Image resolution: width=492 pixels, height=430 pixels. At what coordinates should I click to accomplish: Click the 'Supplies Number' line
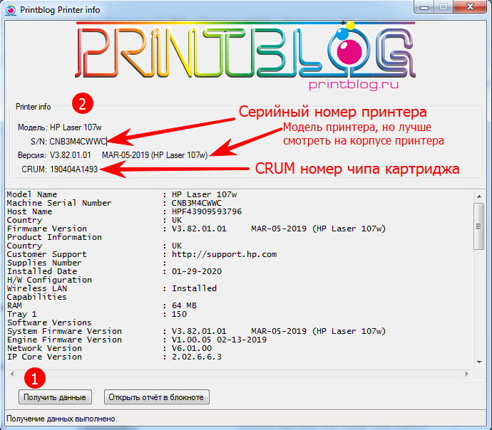point(86,263)
